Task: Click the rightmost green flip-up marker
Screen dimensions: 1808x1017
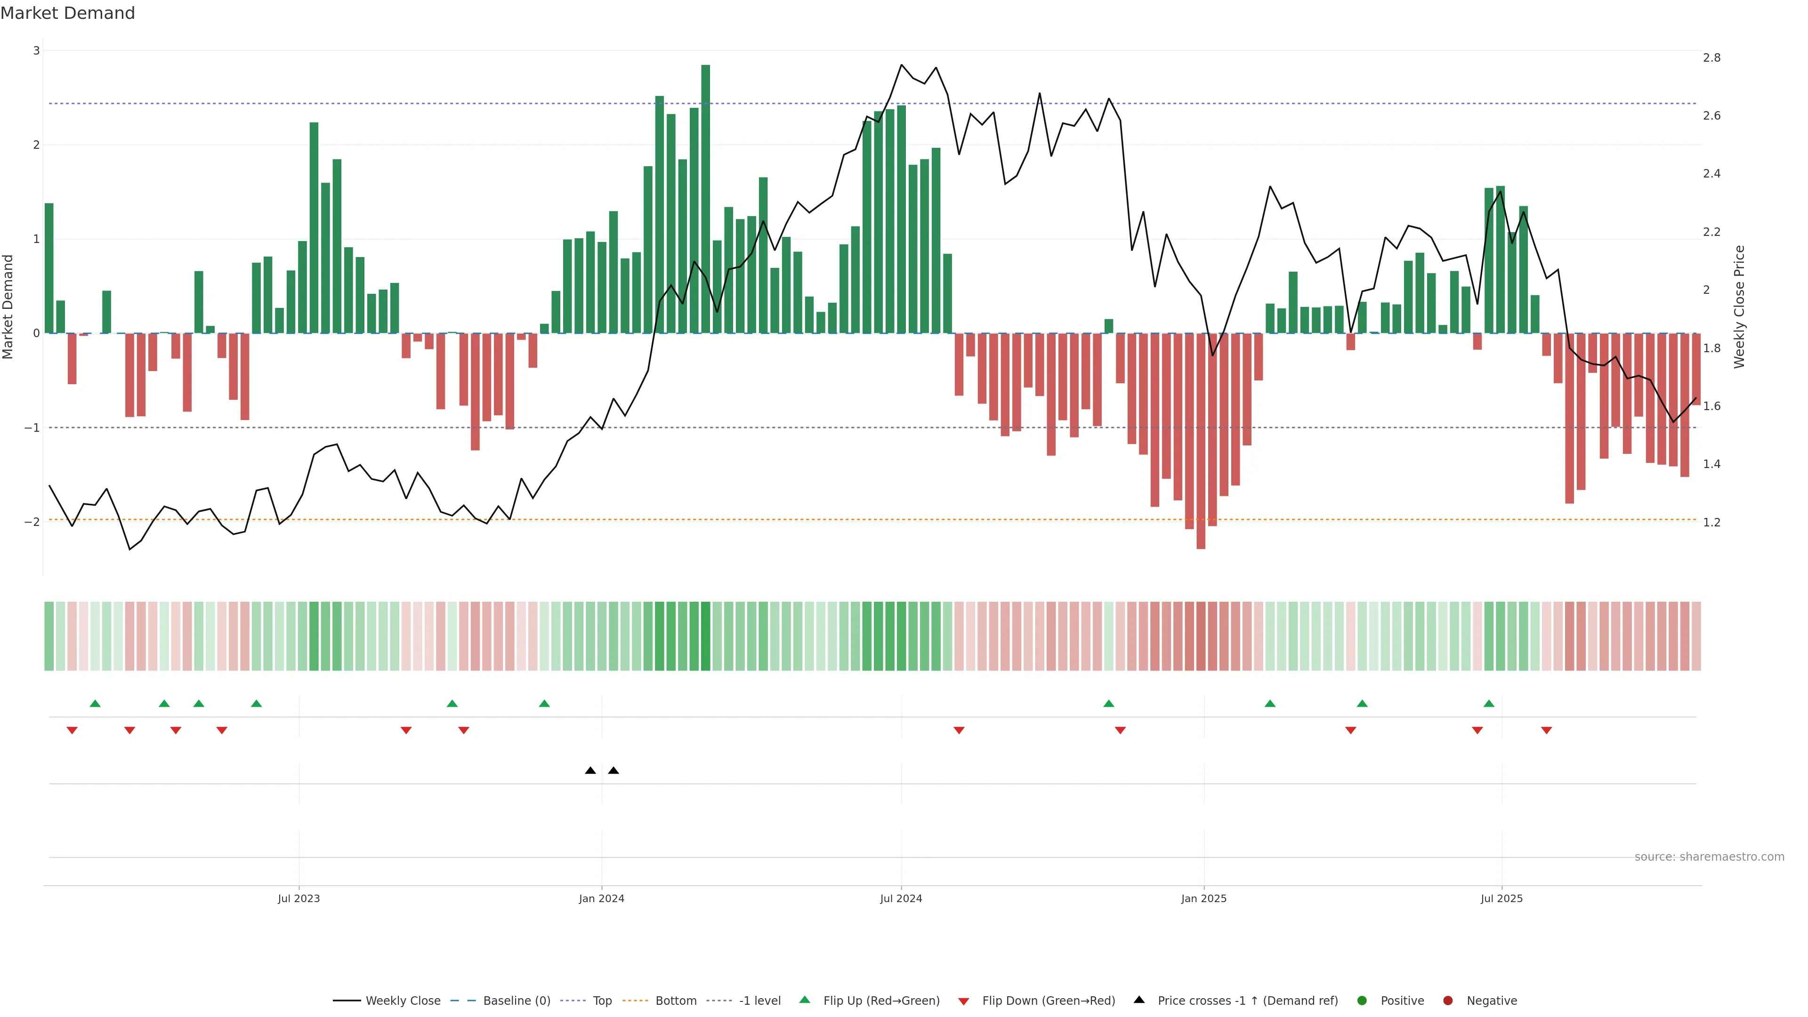Action: (1489, 703)
